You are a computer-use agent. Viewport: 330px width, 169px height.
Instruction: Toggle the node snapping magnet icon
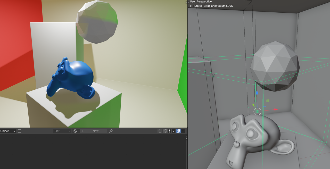tap(166, 131)
